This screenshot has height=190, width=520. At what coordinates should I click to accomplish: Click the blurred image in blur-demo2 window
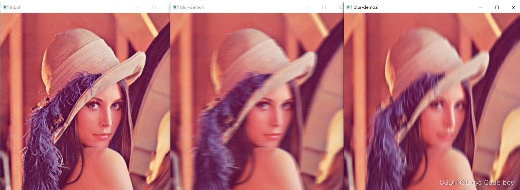click(432, 101)
